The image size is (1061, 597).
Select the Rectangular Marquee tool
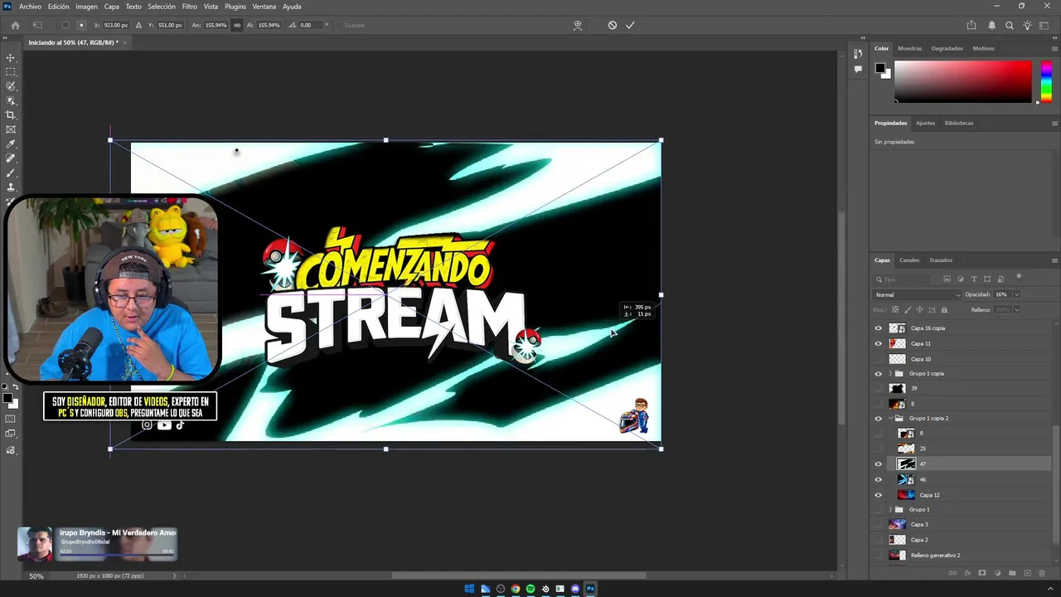tap(11, 71)
